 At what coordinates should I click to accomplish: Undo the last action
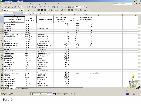point(44,7)
